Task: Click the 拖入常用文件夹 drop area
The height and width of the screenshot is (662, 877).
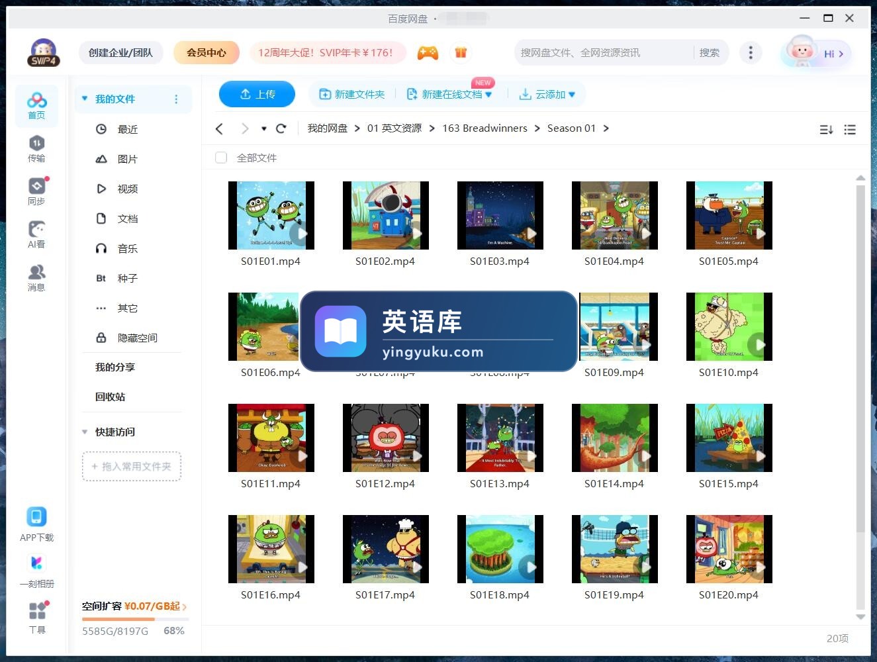Action: (132, 466)
